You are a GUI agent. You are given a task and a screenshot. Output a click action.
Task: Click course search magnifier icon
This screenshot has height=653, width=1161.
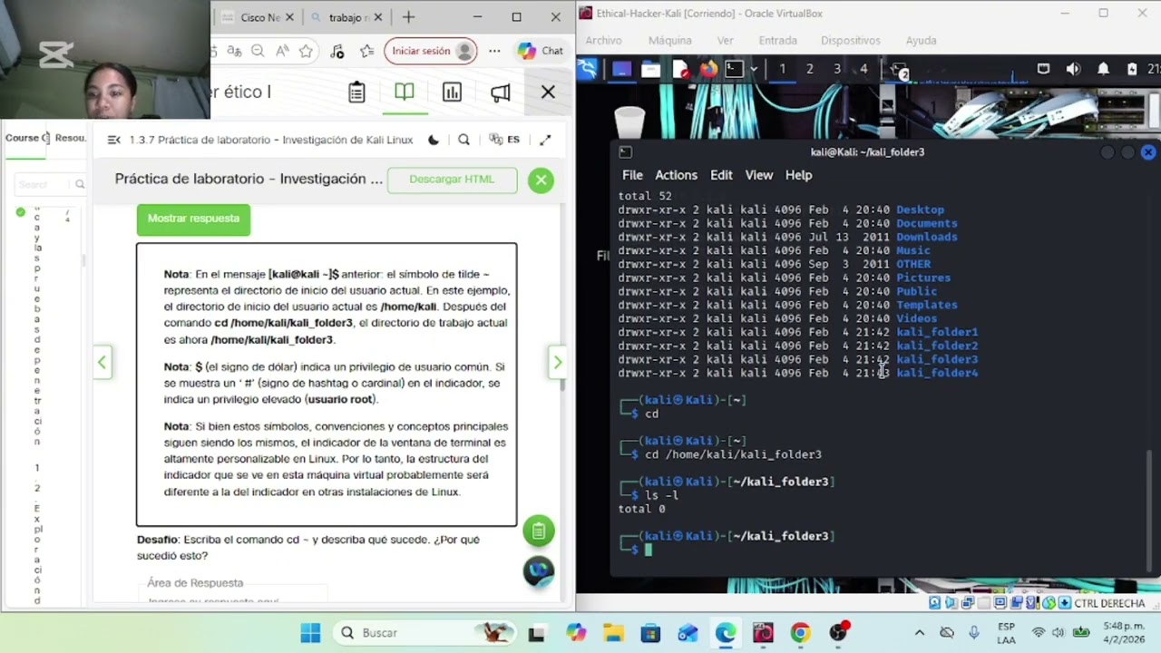tap(463, 140)
